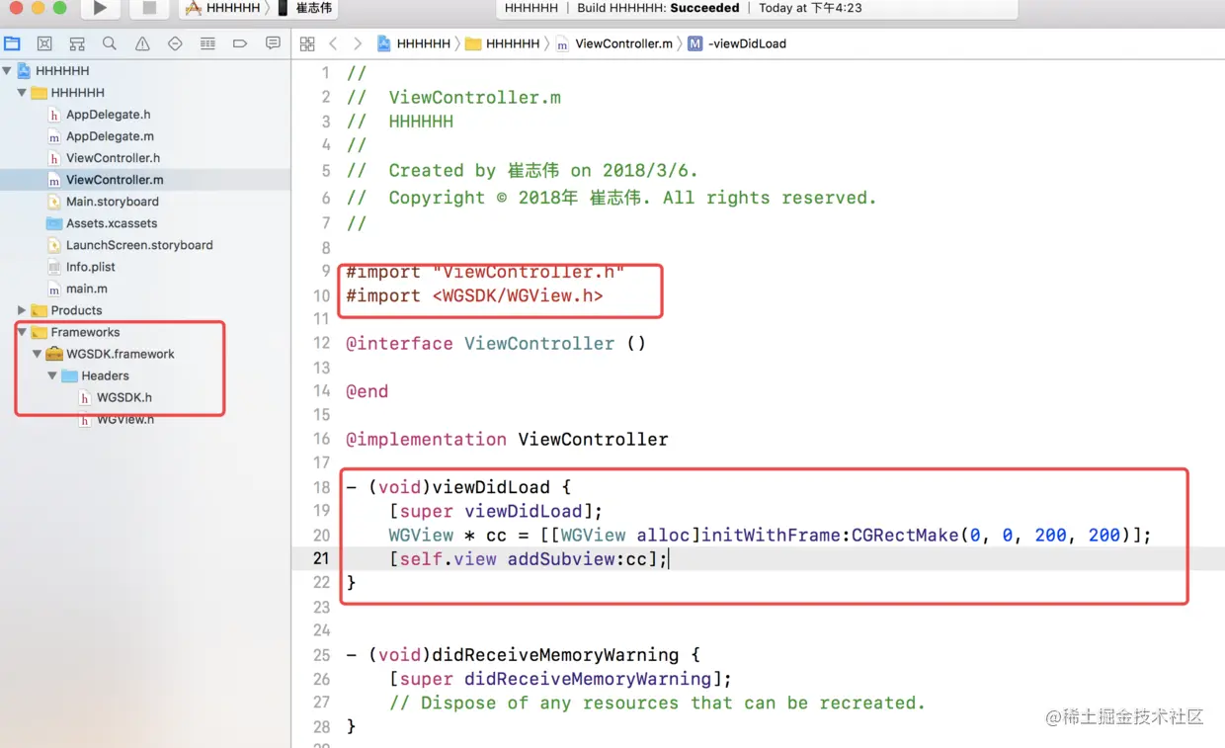
Task: Click the @interface ViewController () line
Action: (x=496, y=344)
